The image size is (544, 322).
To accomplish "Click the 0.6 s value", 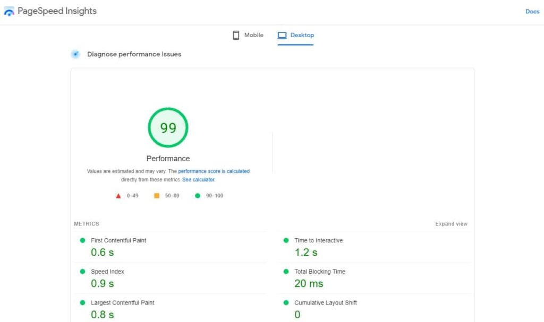I will tap(103, 253).
